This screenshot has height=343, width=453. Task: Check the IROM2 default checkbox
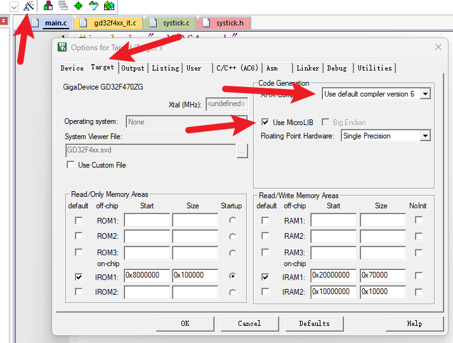pos(79,291)
